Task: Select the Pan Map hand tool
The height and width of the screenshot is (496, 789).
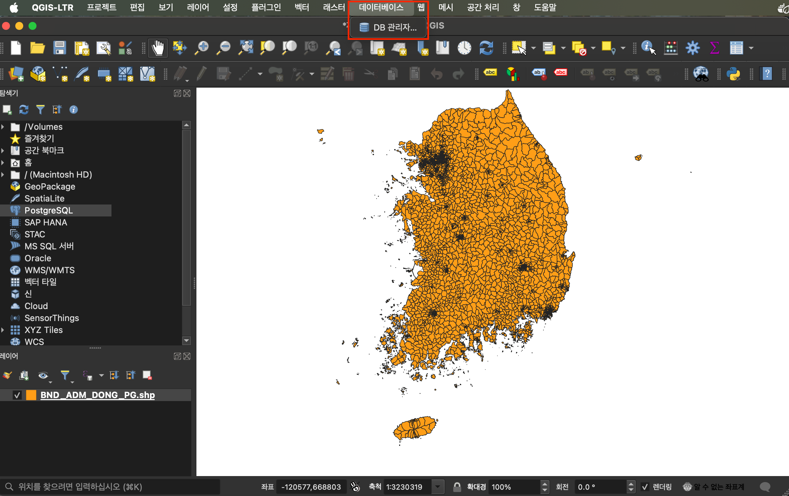Action: tap(158, 48)
